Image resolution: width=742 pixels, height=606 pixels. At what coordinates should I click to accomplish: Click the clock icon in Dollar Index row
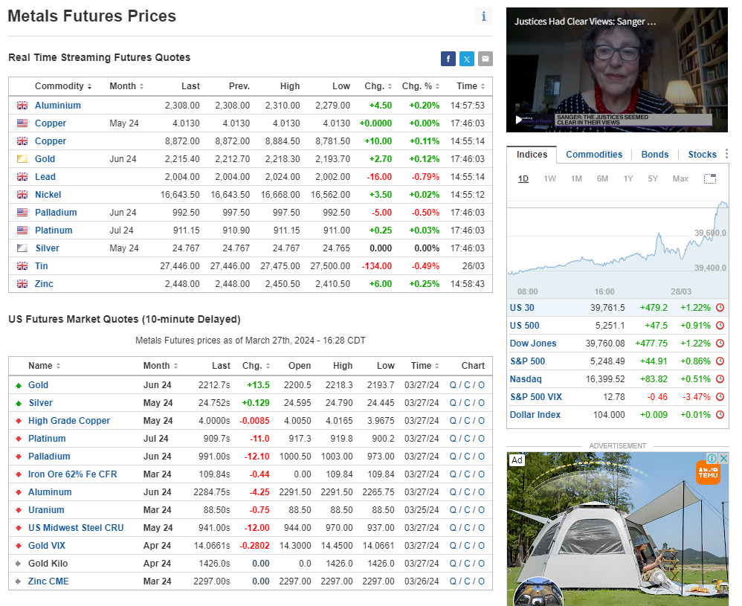click(720, 415)
